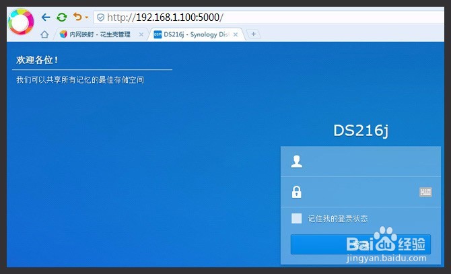451x274 pixels.
Task: Click the orange undo arrow icon
Action: 77,17
